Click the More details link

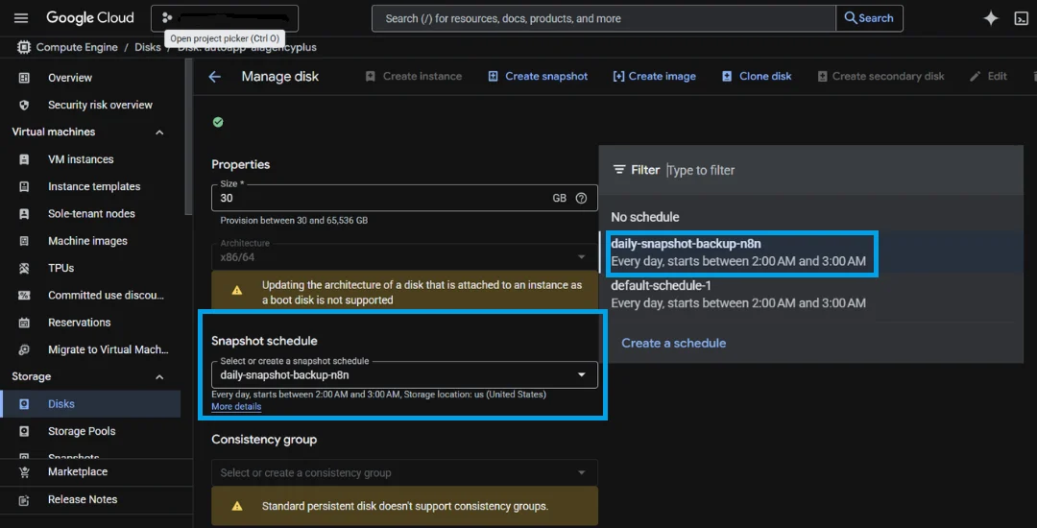click(236, 406)
